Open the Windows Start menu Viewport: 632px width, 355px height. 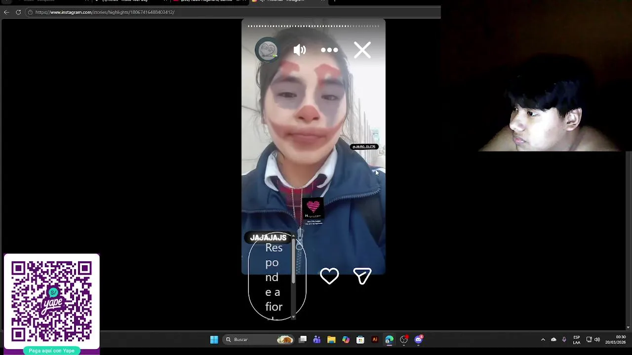click(x=214, y=339)
